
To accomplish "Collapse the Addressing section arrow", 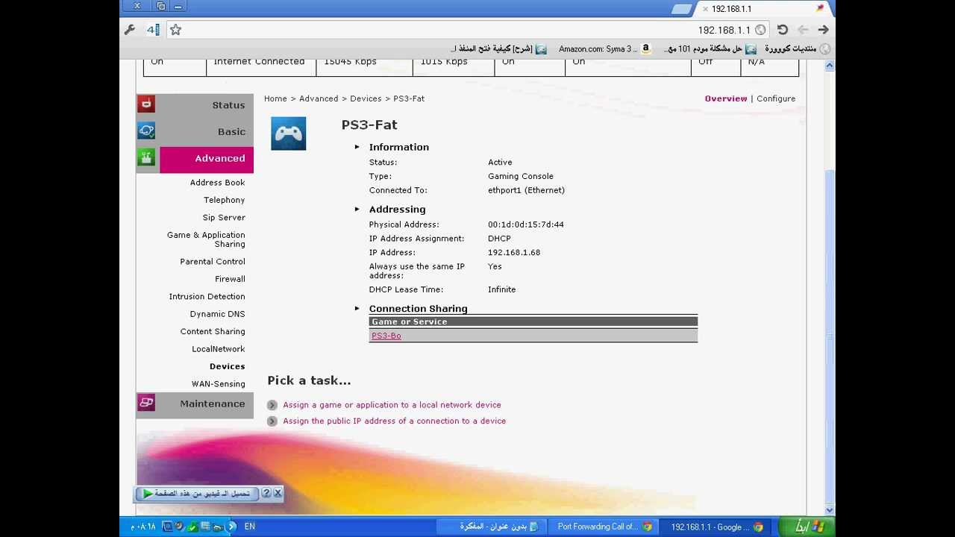I will coord(357,210).
